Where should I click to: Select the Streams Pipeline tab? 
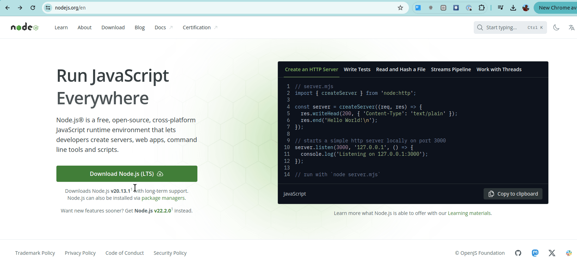451,69
